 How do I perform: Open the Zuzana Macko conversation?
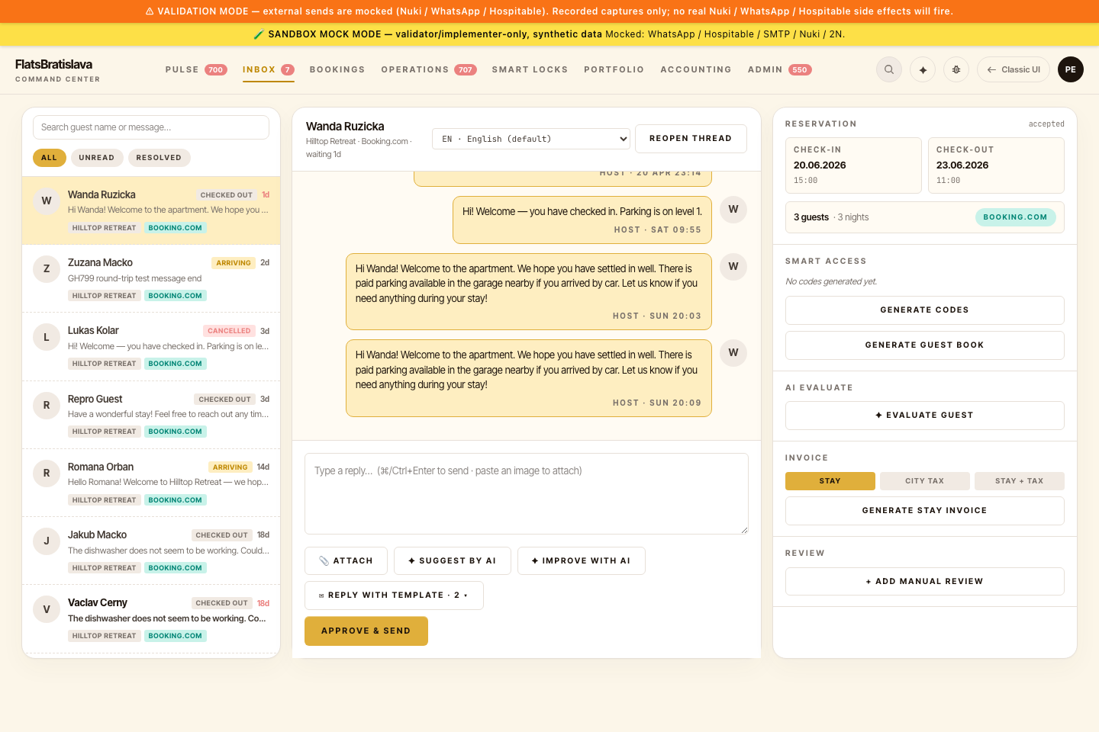[151, 278]
